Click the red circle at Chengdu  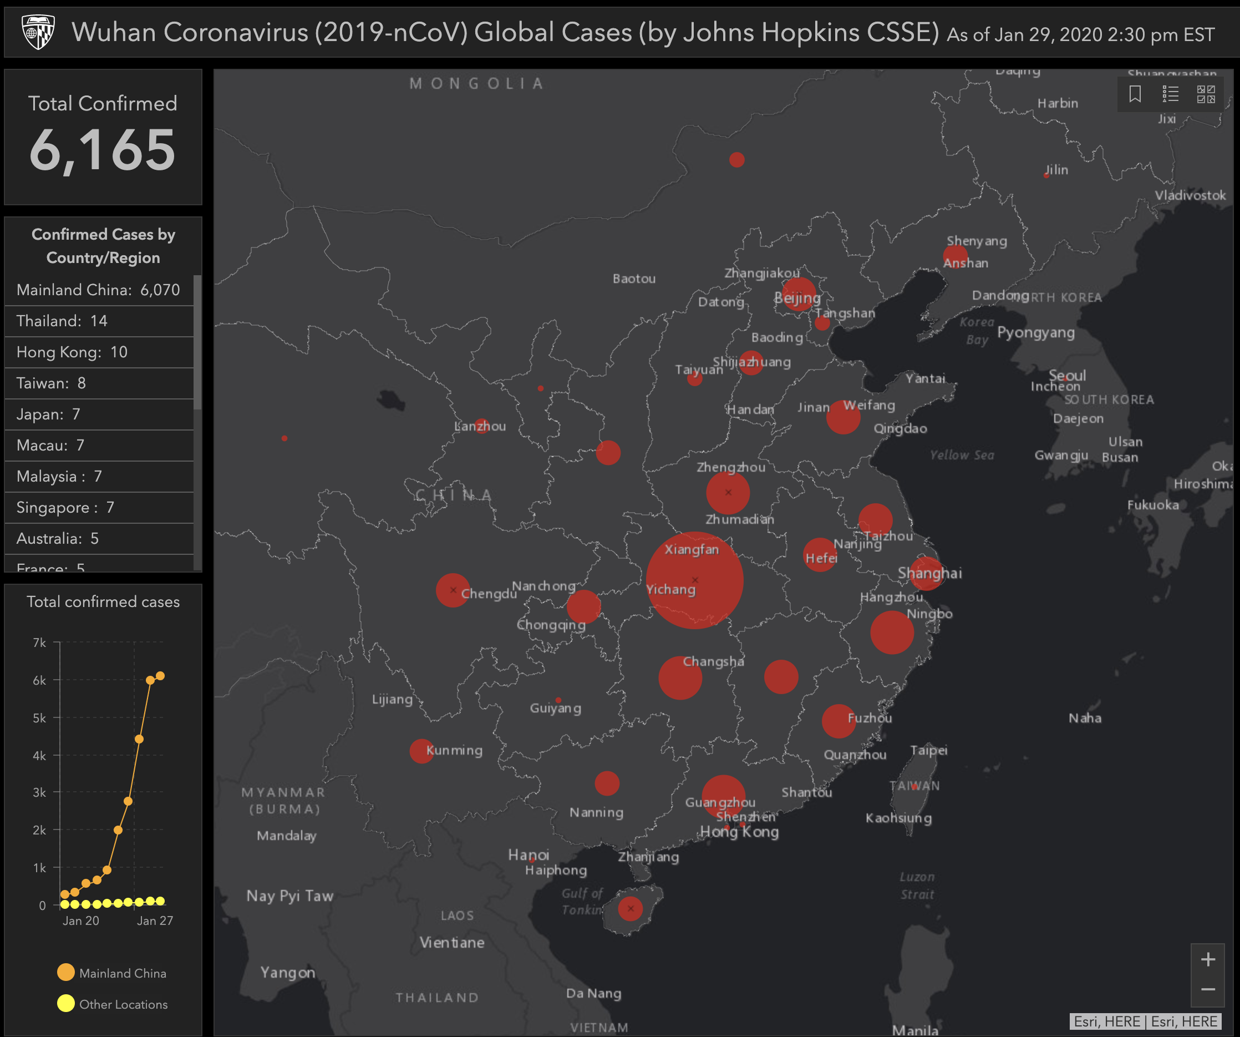(453, 590)
